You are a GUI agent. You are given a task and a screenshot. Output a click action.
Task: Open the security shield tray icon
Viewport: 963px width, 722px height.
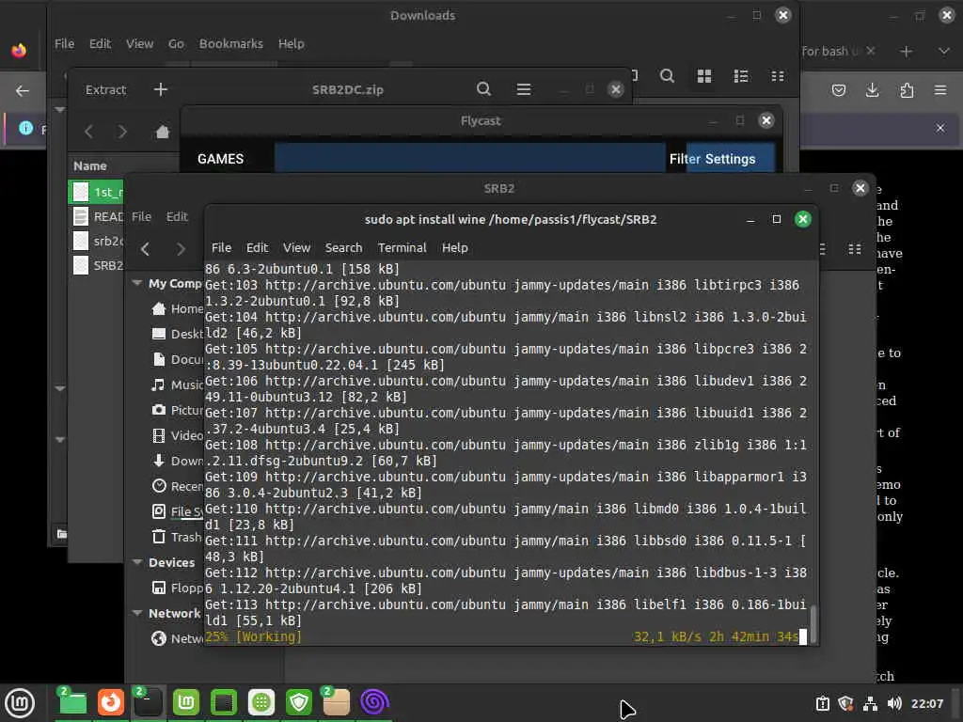coord(845,703)
